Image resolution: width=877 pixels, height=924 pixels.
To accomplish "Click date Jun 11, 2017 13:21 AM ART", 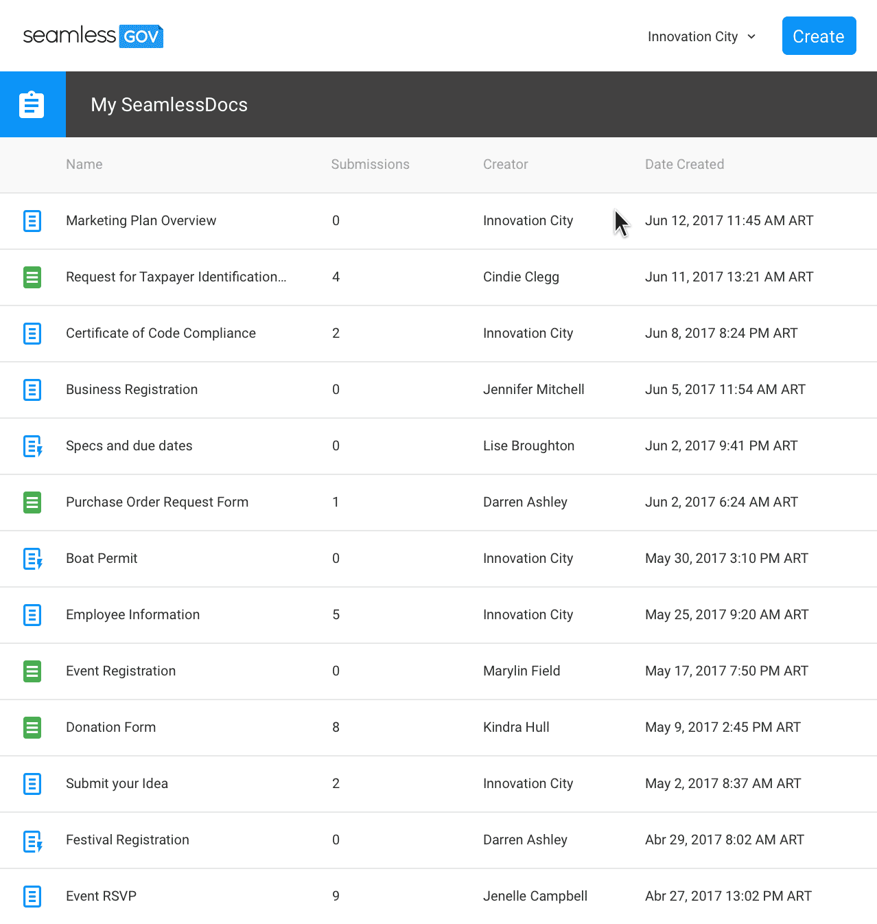I will point(729,277).
